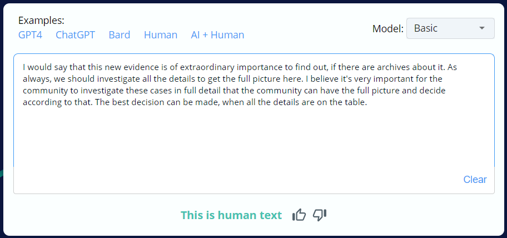
Task: Click the thumbs down feedback icon
Action: [x=320, y=215]
